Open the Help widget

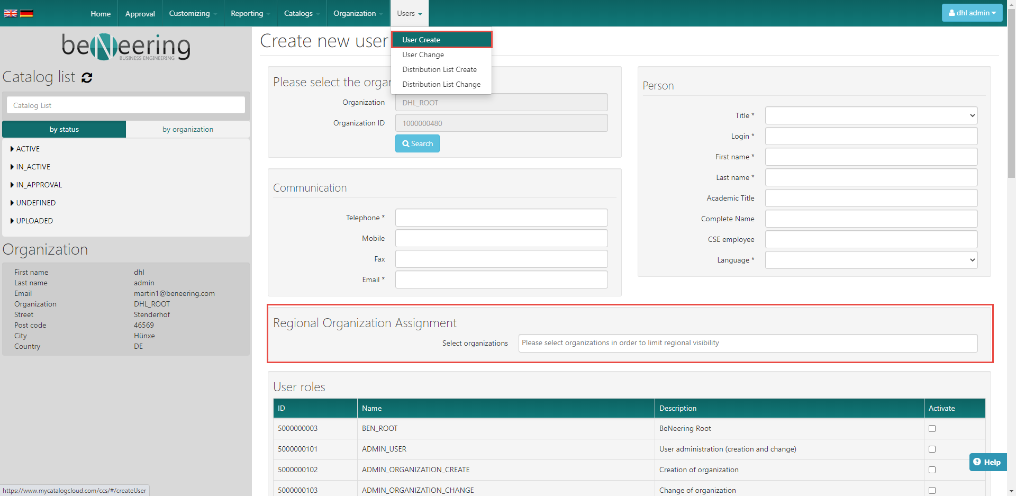tap(987, 462)
